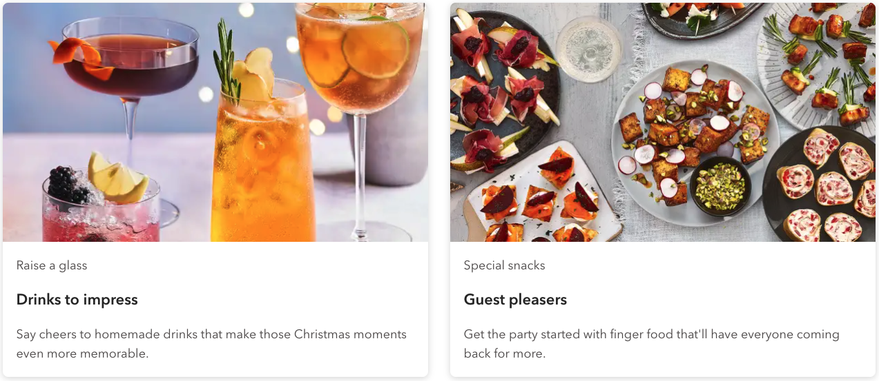Screen dimensions: 879x381
Task: Open the Drinks to impress heading link
Action: pos(77,300)
